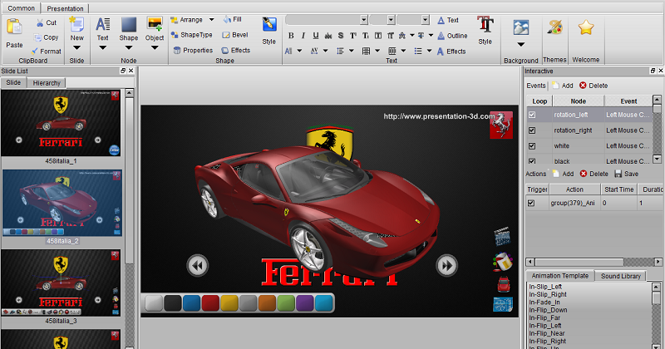Expand the Arrange dropdown arrow
665x349 pixels.
click(211, 19)
